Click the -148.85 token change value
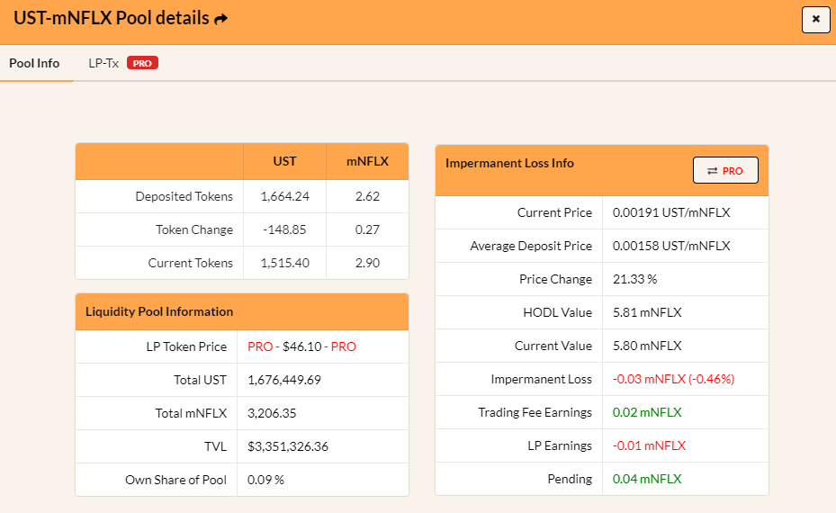This screenshot has width=836, height=513. [284, 229]
